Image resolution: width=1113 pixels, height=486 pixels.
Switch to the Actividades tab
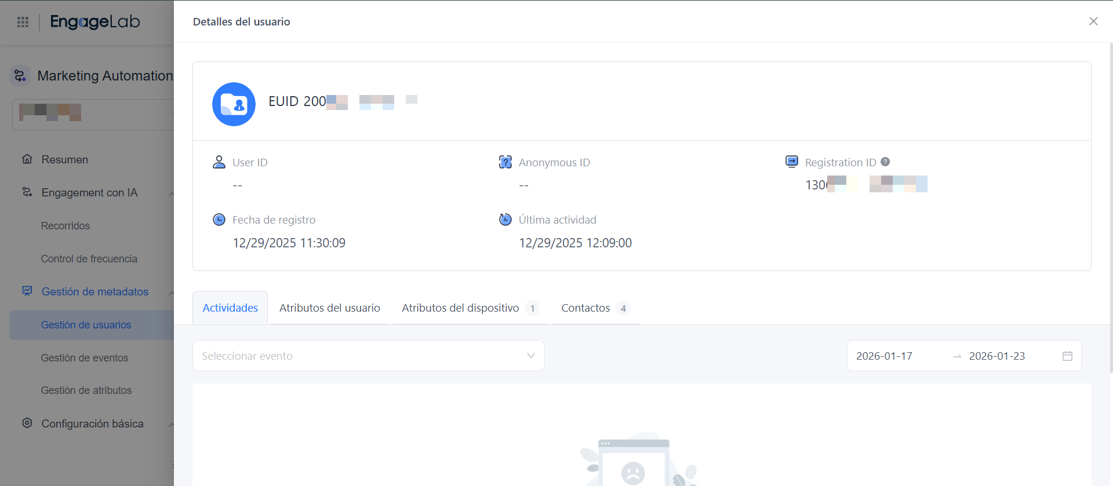230,308
